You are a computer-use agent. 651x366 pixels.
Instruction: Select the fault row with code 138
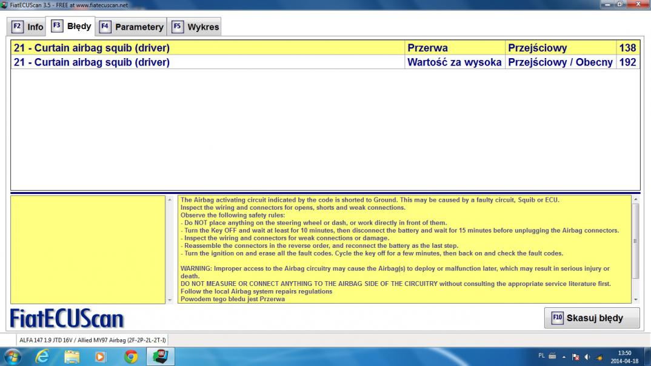[x=325, y=48]
